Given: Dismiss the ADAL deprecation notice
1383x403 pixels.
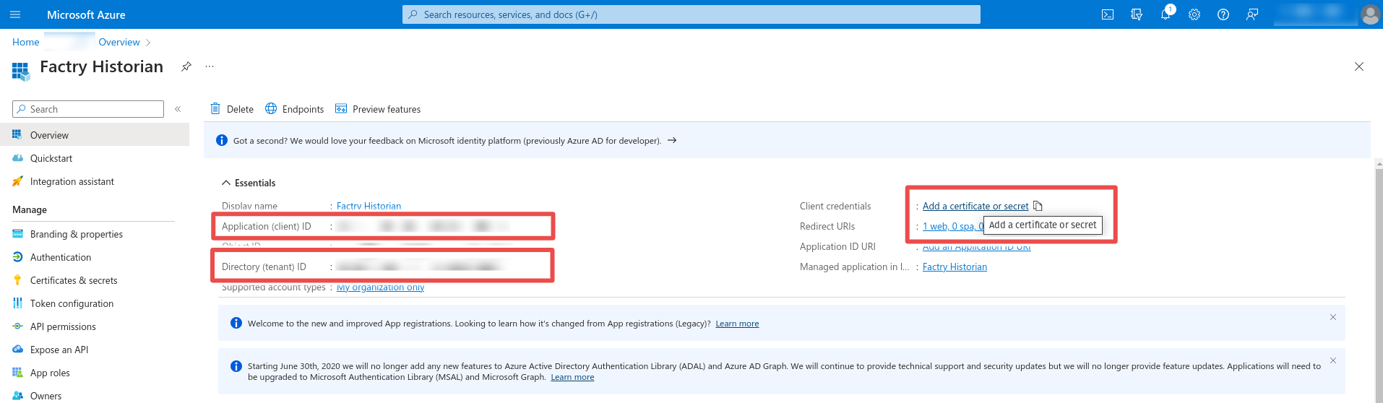Looking at the screenshot, I should tap(1333, 360).
